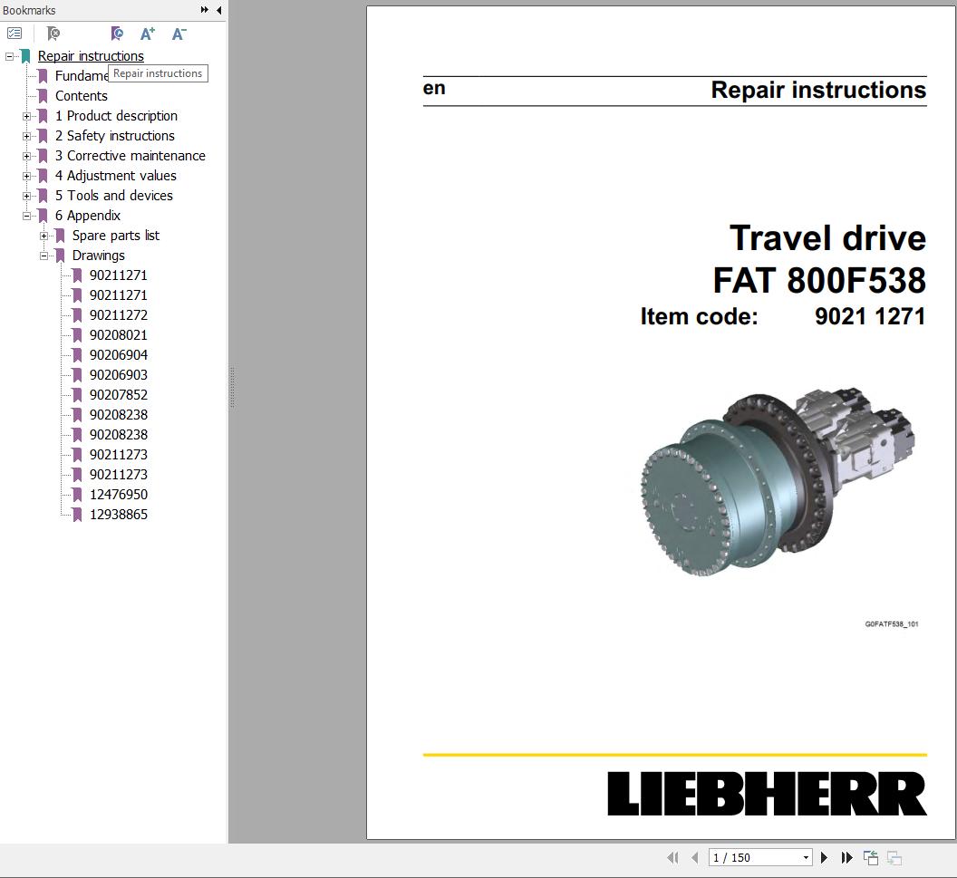Open drawing bookmark 90211272
Image resolution: width=957 pixels, height=878 pixels.
119,315
